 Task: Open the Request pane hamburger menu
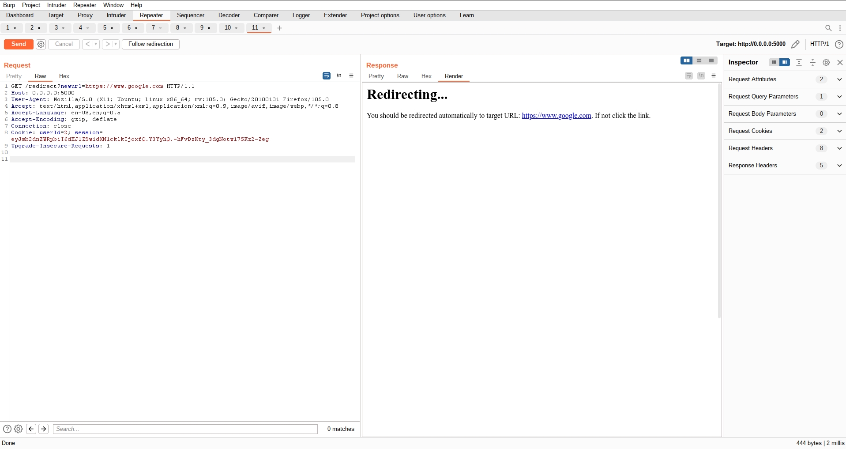(351, 75)
